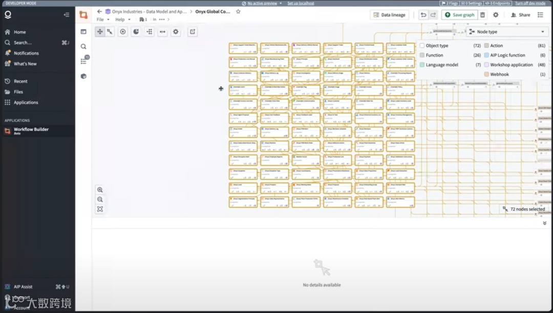553x313 pixels.
Task: Open Files in the sidebar
Action: click(18, 92)
